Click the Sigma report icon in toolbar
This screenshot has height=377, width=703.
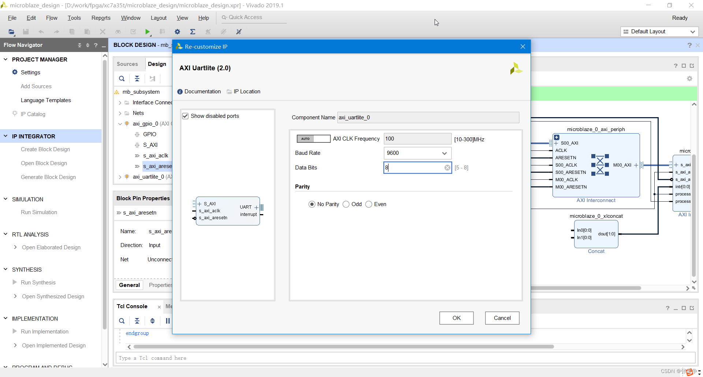[193, 32]
